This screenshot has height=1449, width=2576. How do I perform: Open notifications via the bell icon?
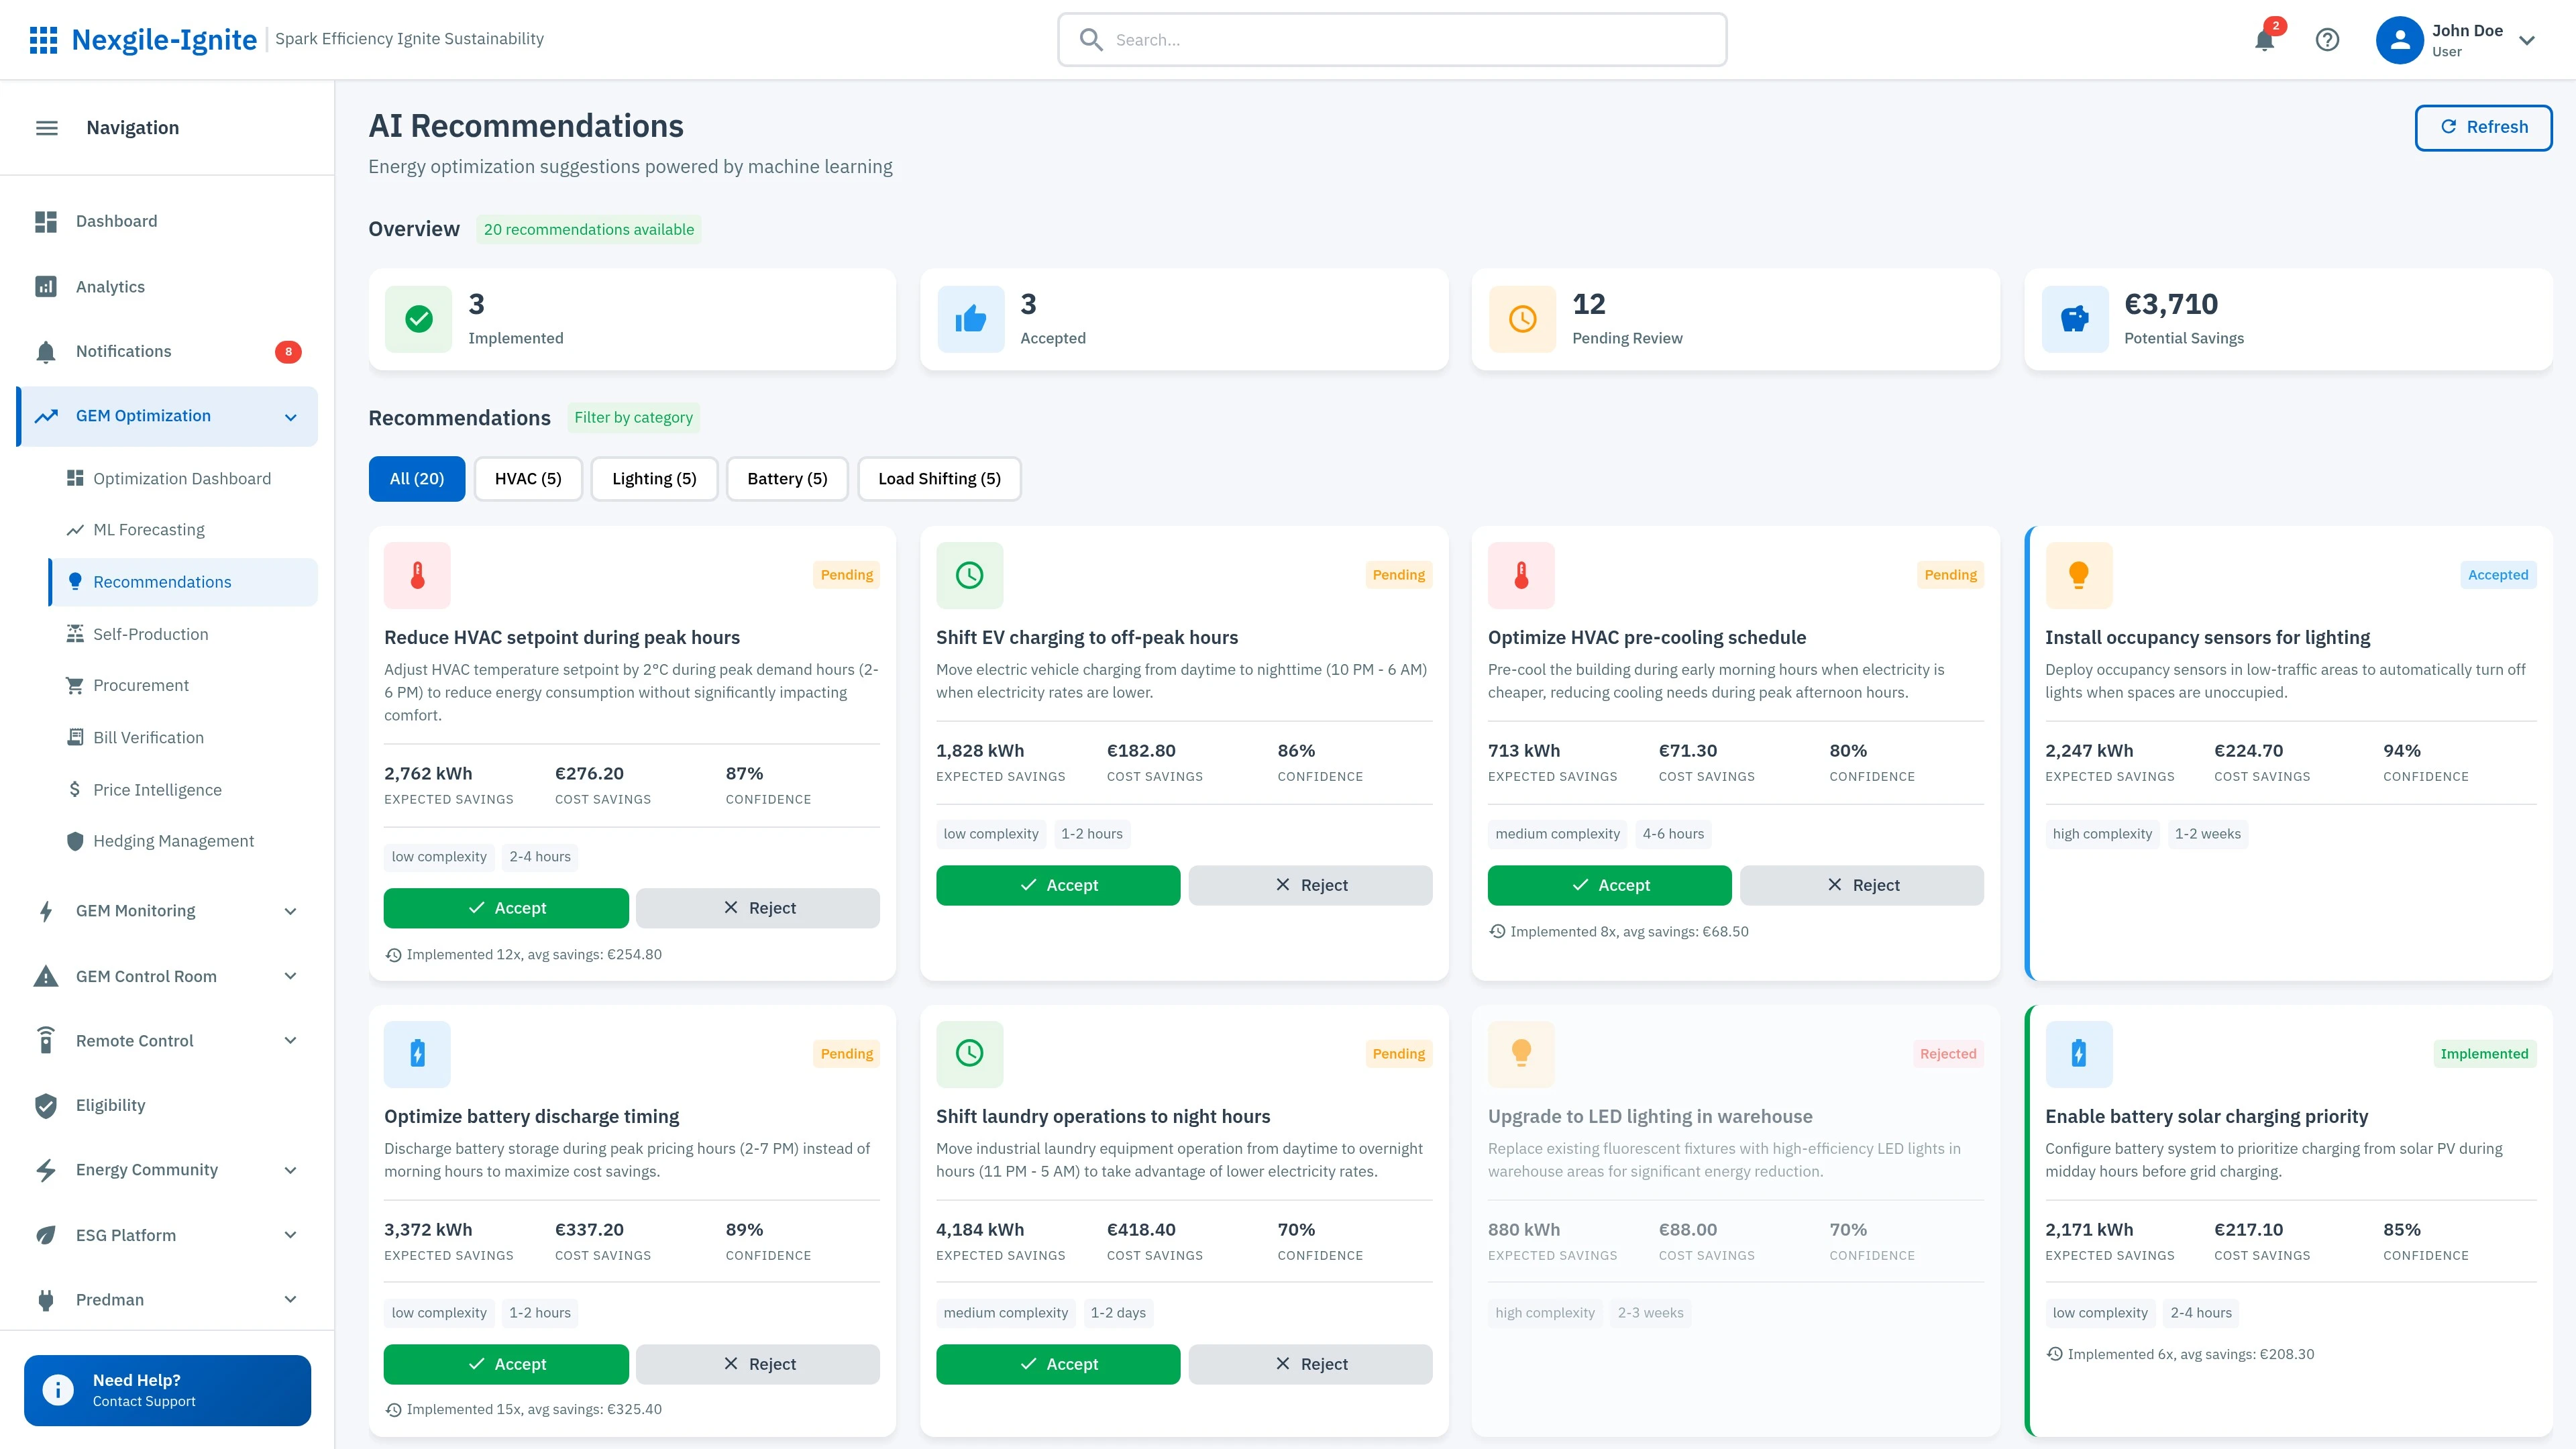click(x=2264, y=40)
